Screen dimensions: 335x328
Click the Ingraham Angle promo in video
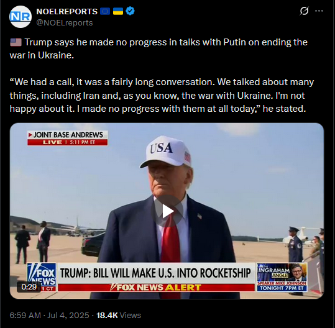tap(282, 277)
